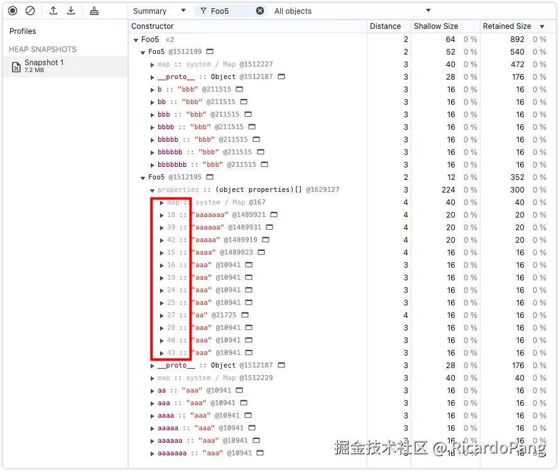
Task: Sort by the Distance column
Action: (x=389, y=26)
